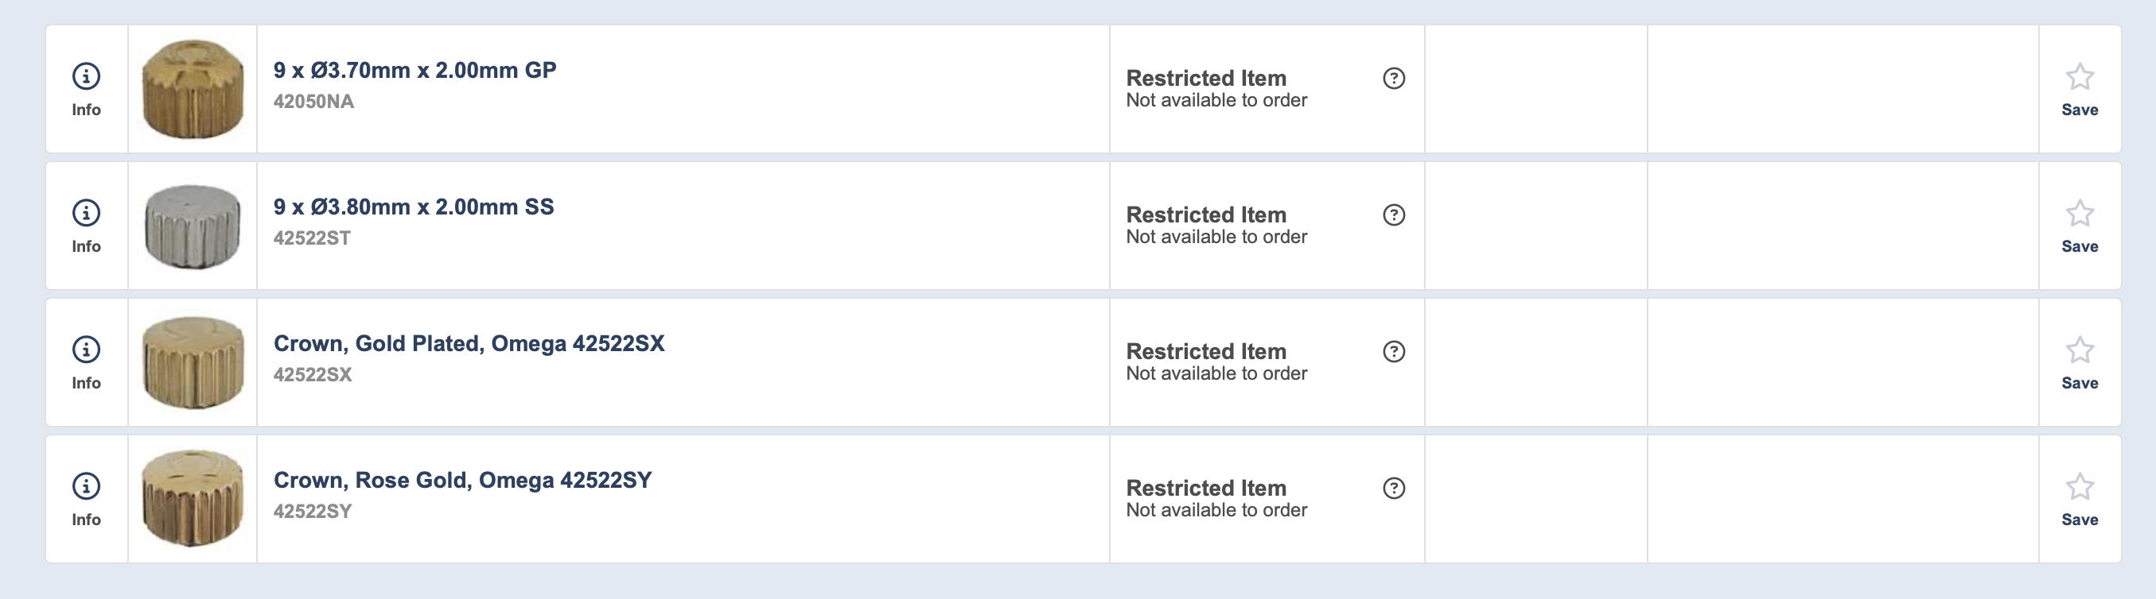Click help icon for restricted 42050NA item
This screenshot has width=2156, height=599.
click(x=1394, y=79)
